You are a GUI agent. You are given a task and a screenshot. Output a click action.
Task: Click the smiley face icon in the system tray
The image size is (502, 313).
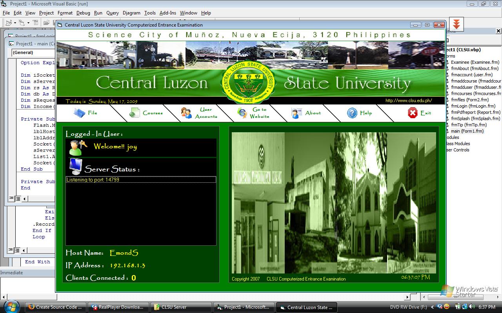[447, 307]
